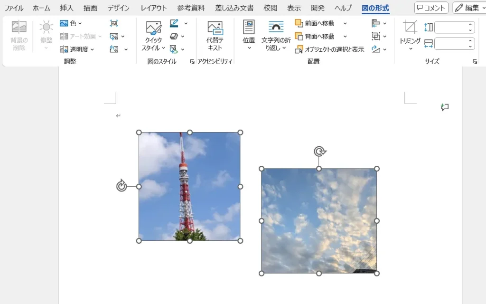Click the align objects icon
Image resolution: width=486 pixels, height=304 pixels.
[376, 23]
